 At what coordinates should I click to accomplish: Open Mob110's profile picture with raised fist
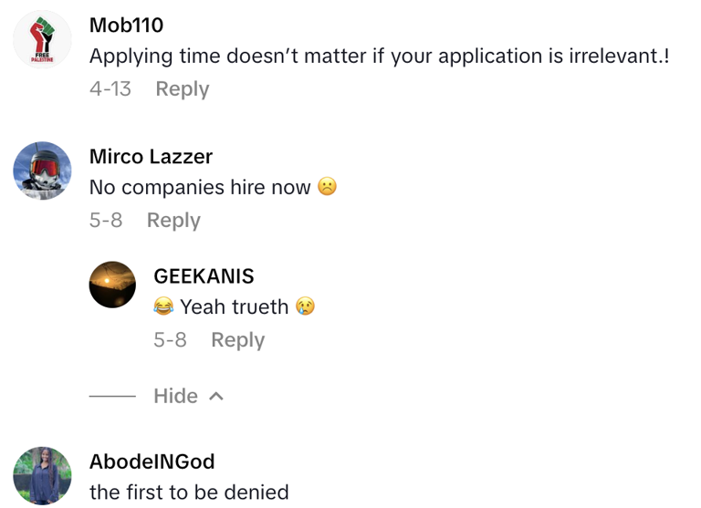click(42, 39)
